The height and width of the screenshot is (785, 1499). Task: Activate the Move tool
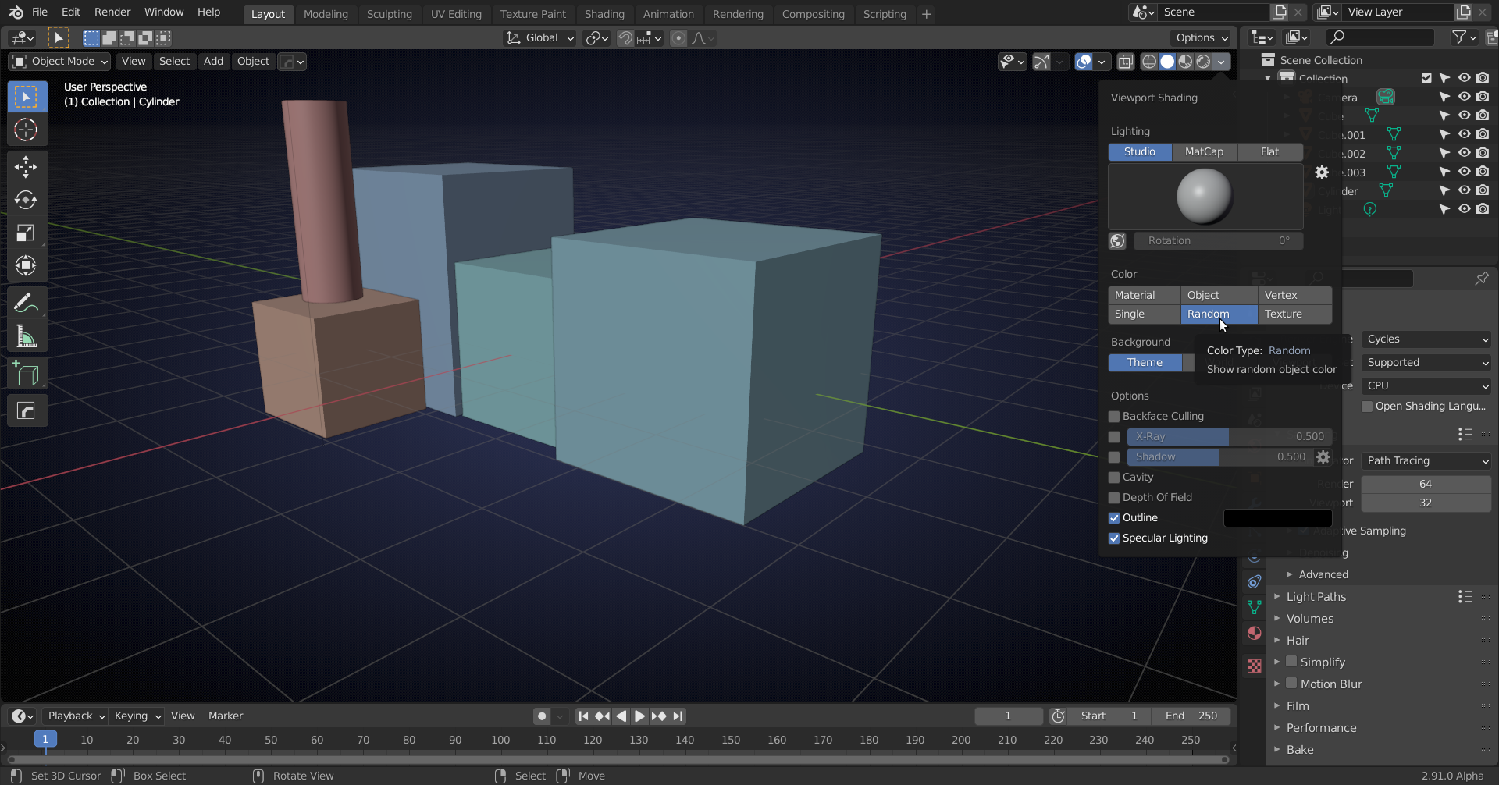26,166
